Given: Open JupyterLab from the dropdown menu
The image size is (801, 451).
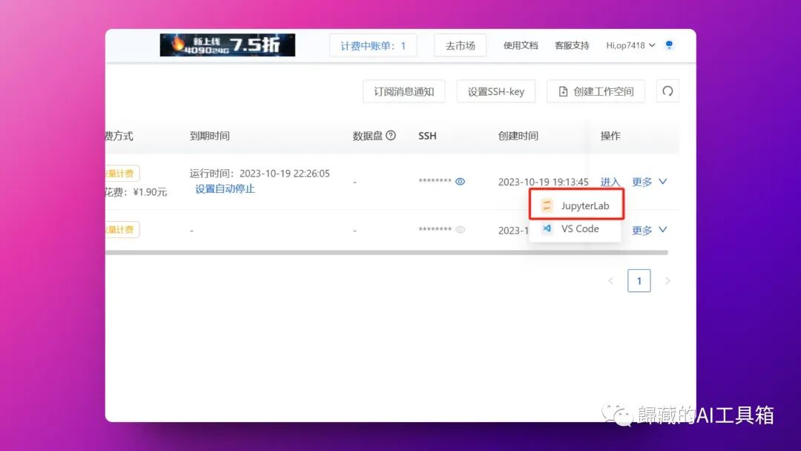Looking at the screenshot, I should pos(576,205).
